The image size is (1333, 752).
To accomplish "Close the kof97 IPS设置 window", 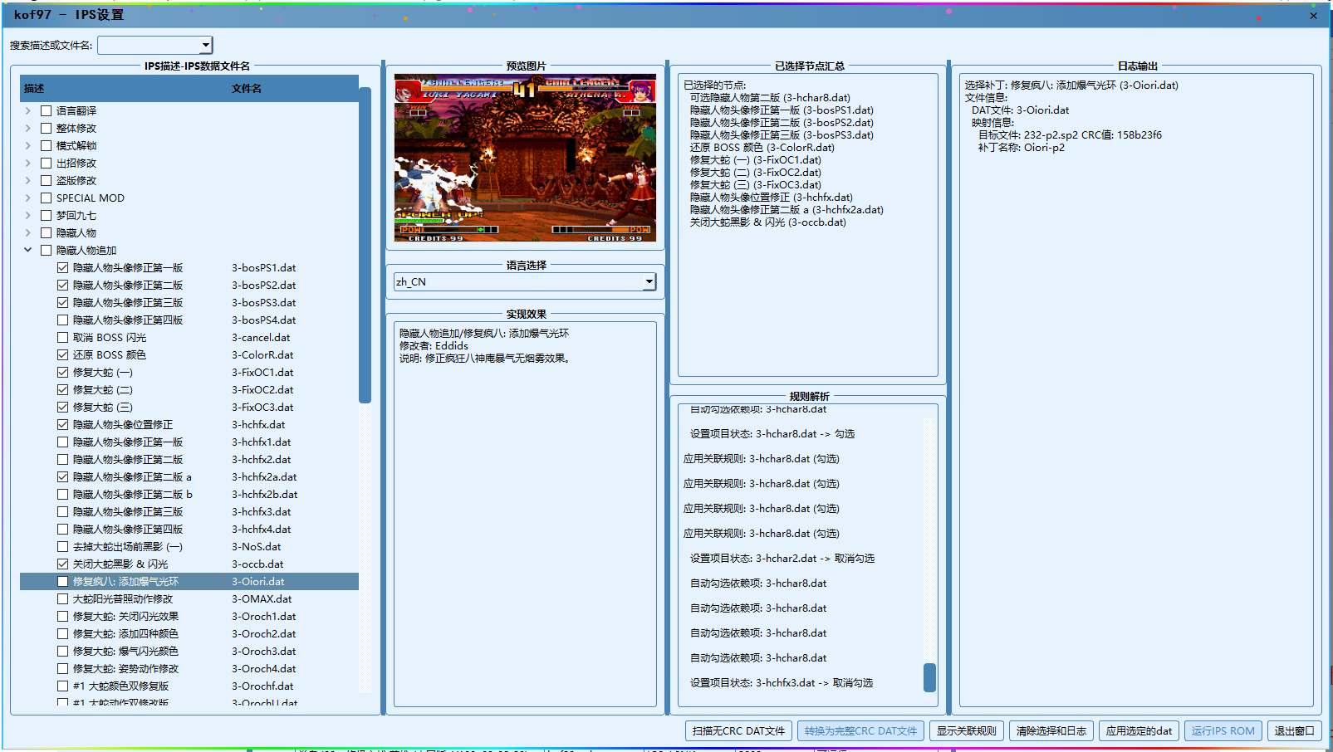I will coord(1313,15).
